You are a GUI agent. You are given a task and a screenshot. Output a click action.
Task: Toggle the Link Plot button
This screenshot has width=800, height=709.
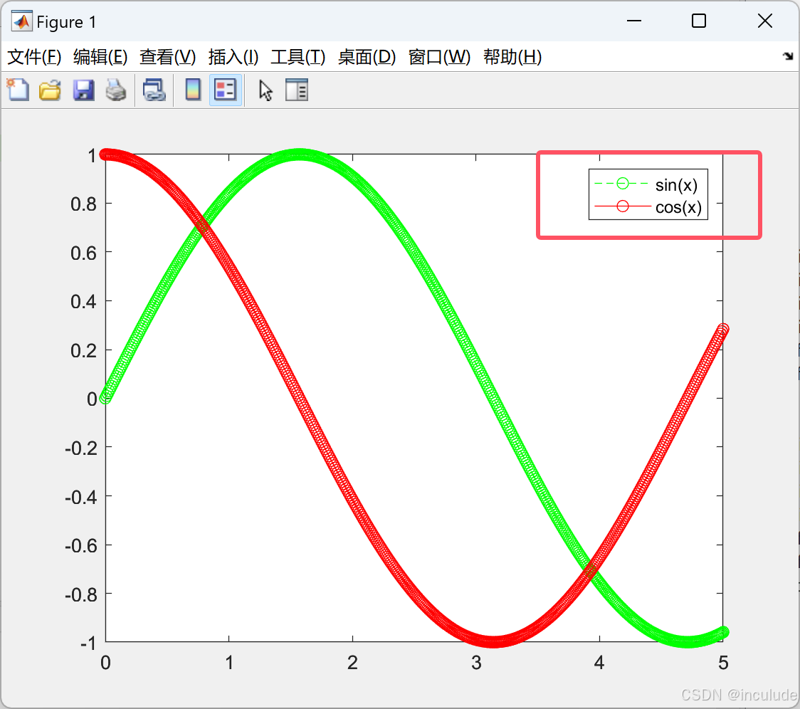[154, 90]
